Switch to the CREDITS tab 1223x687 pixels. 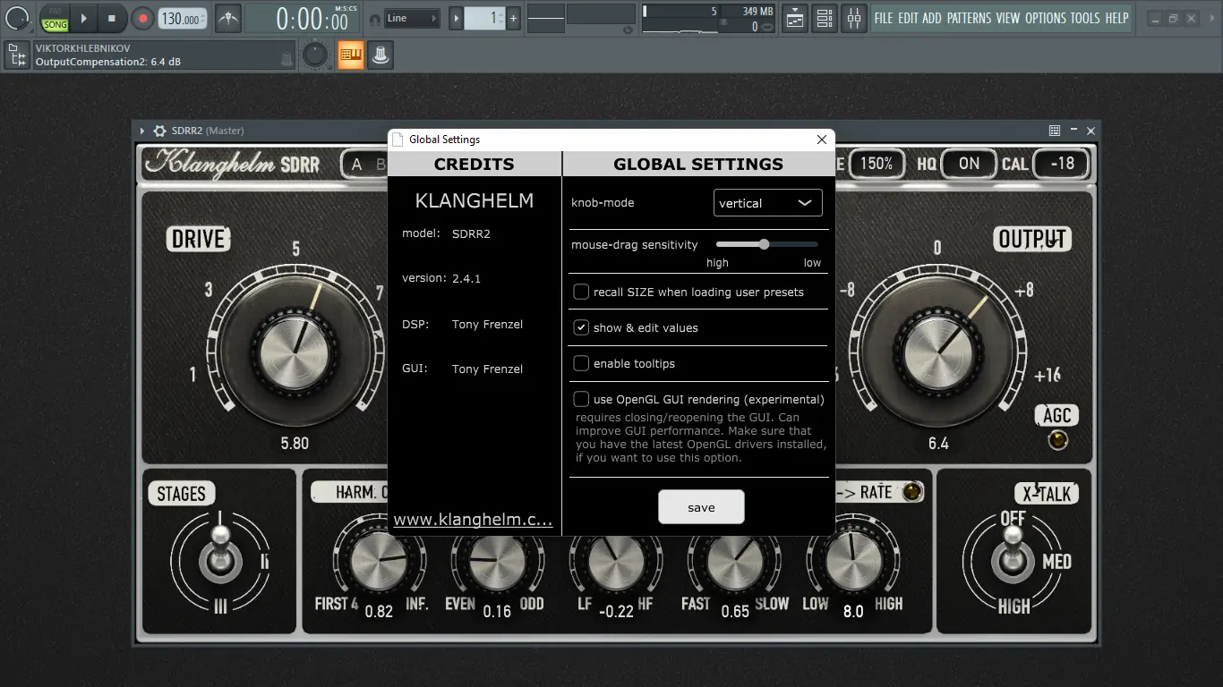474,164
